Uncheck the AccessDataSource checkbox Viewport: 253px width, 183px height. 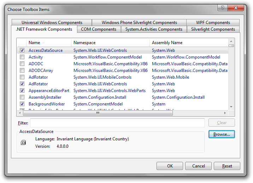tap(22, 50)
